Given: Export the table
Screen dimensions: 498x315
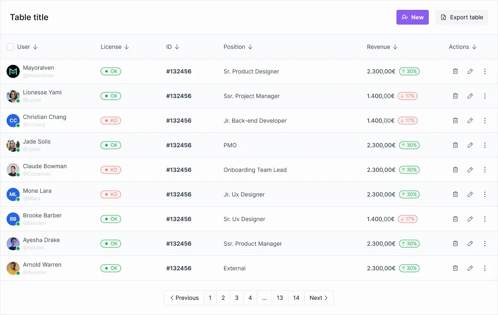Looking at the screenshot, I should click(x=462, y=17).
